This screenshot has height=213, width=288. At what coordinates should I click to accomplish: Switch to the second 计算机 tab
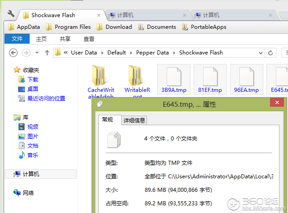coord(233,15)
